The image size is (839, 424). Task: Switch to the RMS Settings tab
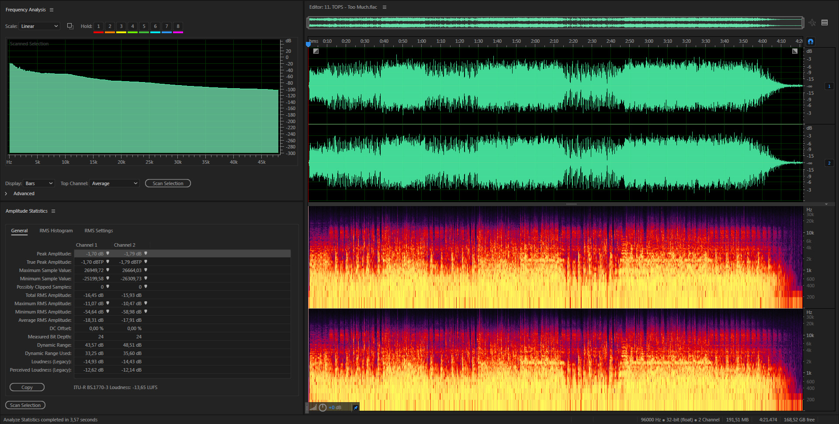(99, 231)
